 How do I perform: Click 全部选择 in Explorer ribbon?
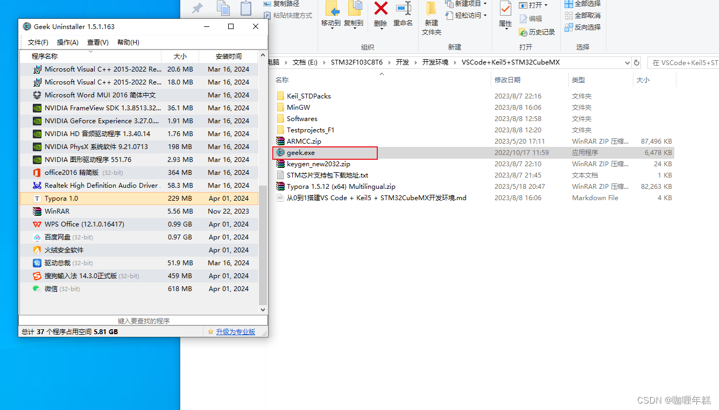(583, 4)
